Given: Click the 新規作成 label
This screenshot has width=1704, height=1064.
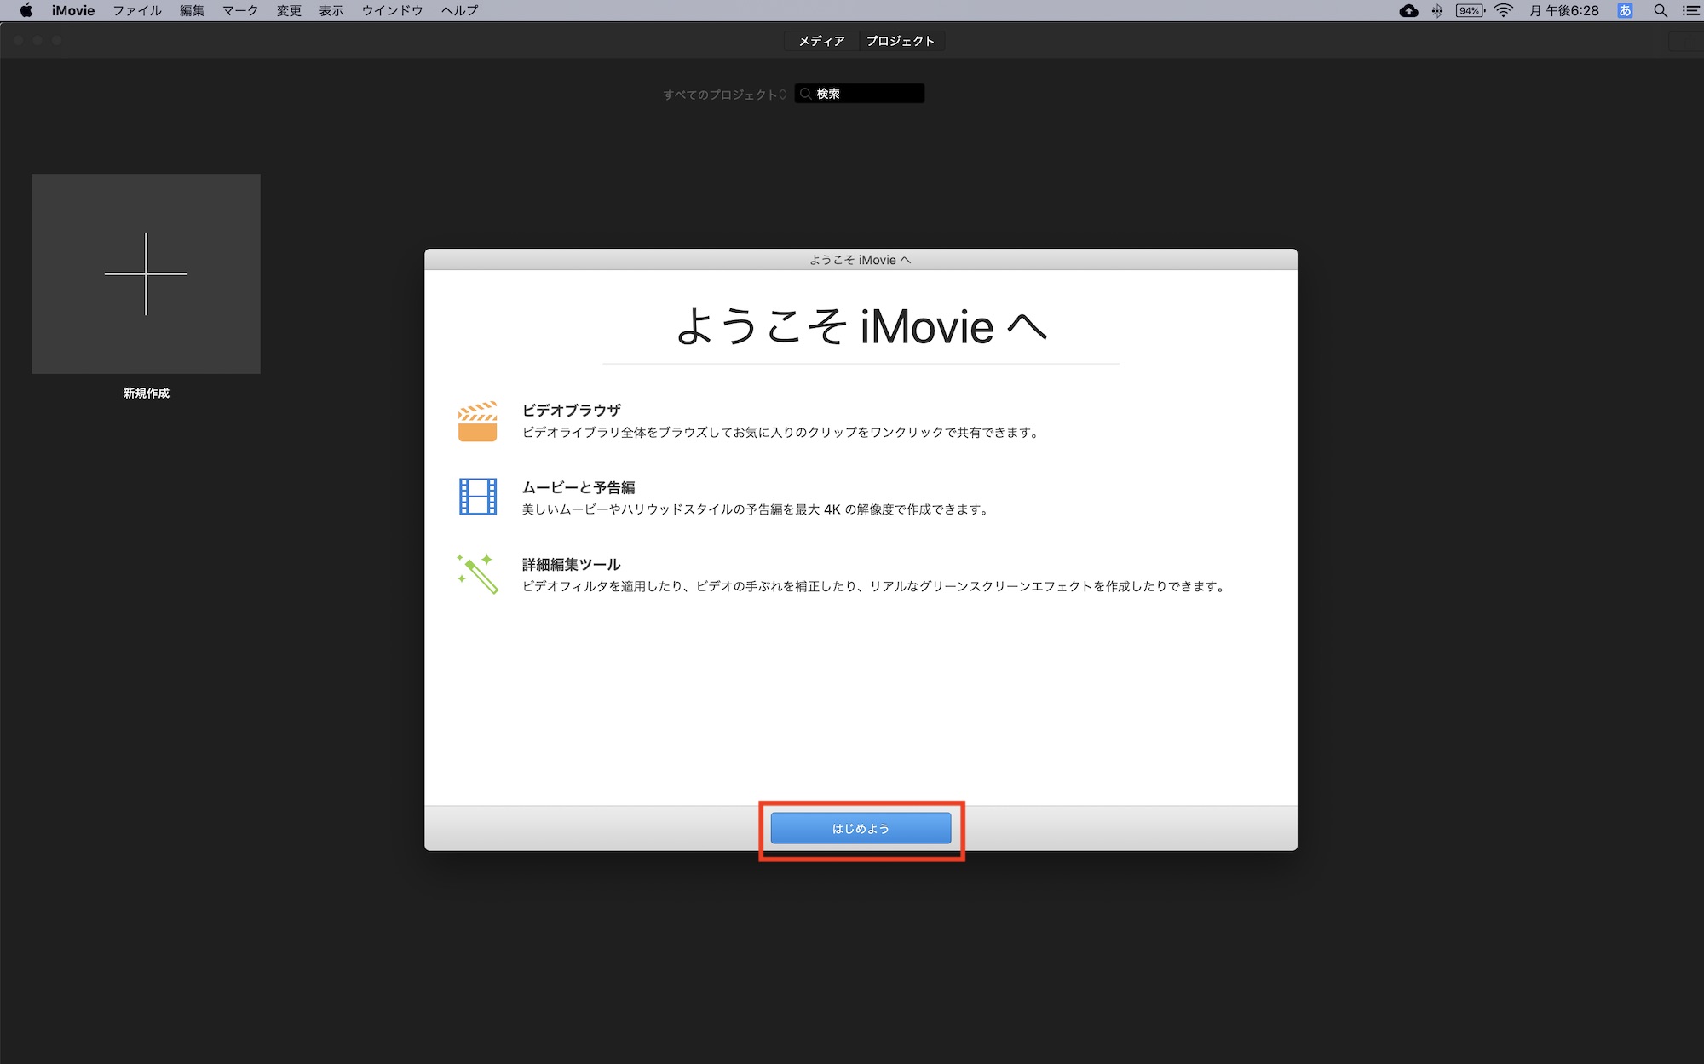Looking at the screenshot, I should pyautogui.click(x=146, y=394).
